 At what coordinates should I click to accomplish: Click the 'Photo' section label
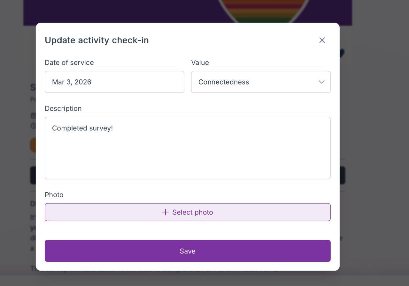54,195
